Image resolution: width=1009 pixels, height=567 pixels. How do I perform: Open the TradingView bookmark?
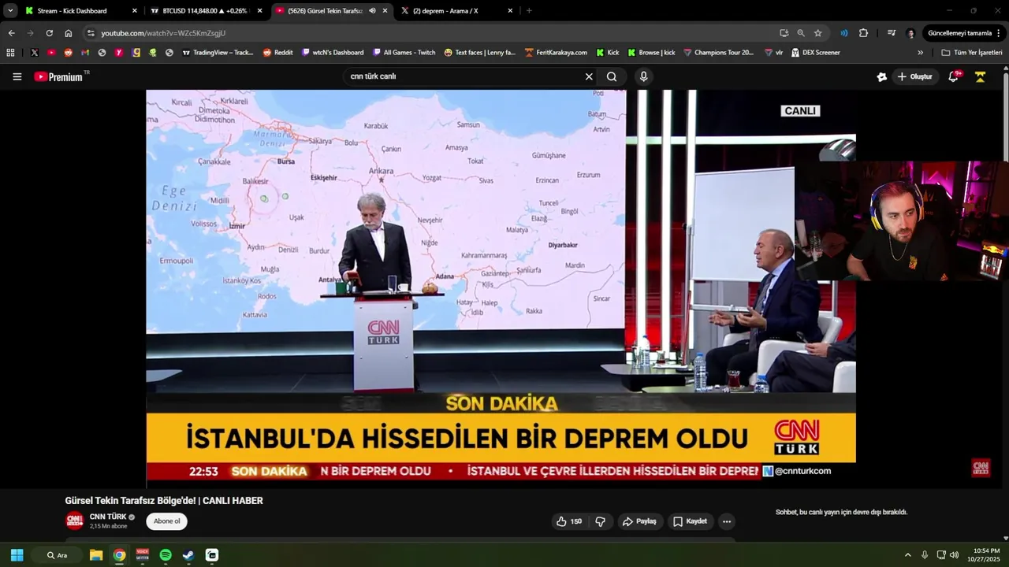pyautogui.click(x=218, y=53)
